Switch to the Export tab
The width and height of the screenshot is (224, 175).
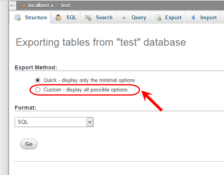[167, 17]
